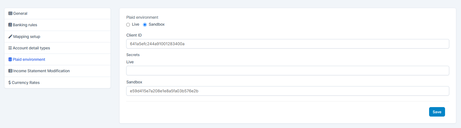Screen dimensions: 461x128
Task: Select the Plaid environment text in the sidebar
Action: coord(29,59)
